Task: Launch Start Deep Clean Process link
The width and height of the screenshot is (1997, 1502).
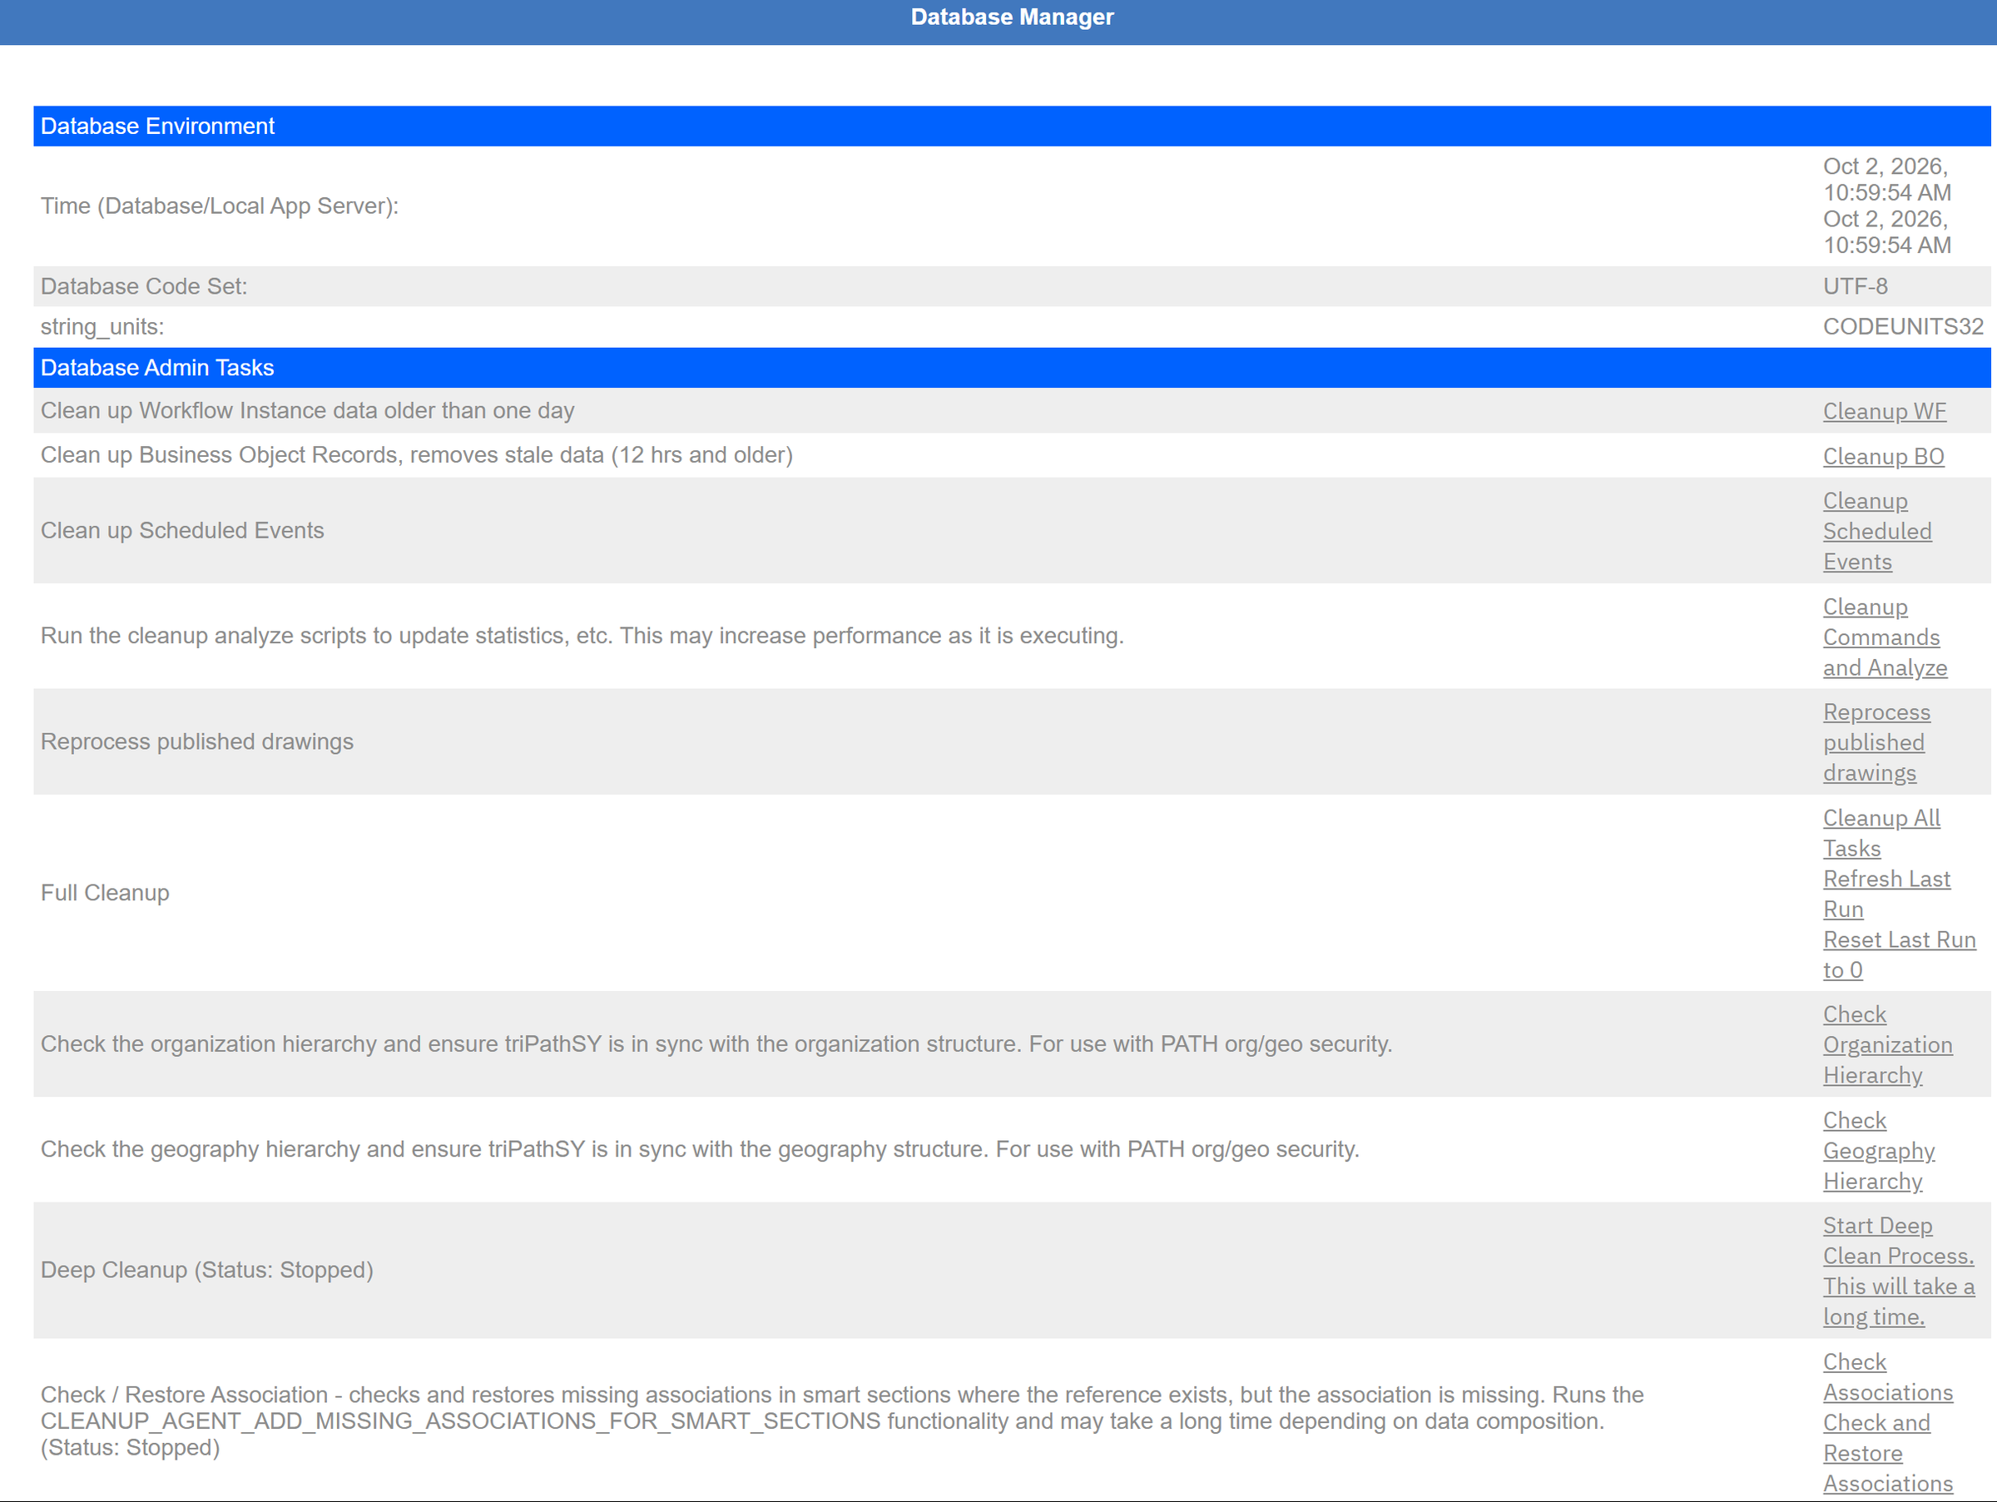Action: [1899, 1271]
